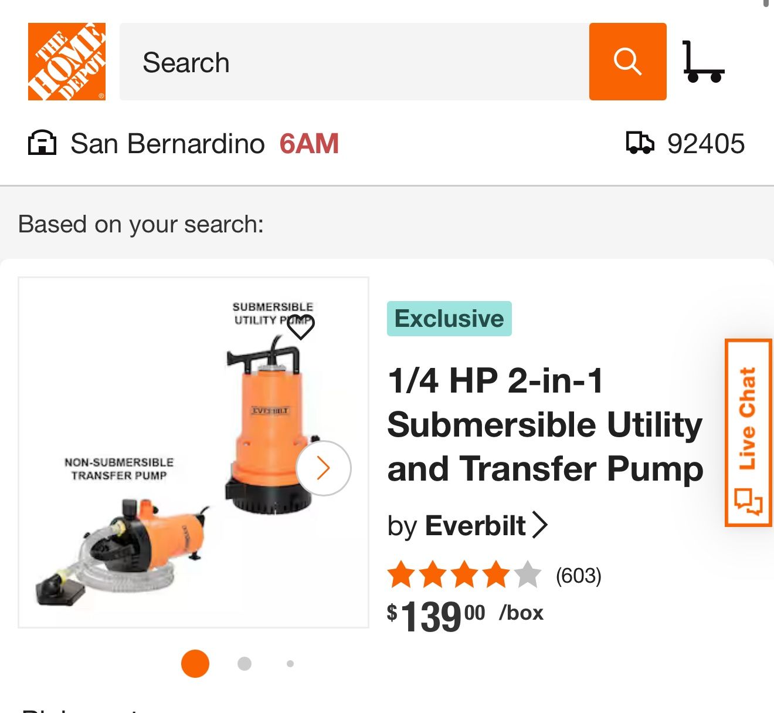Tap the Search input field
Viewport: 774px width, 713px height.
click(x=352, y=61)
